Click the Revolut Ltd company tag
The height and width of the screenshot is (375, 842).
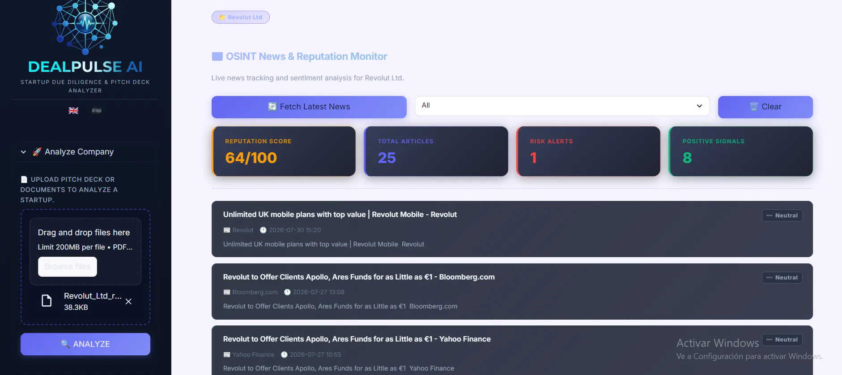[x=241, y=17]
